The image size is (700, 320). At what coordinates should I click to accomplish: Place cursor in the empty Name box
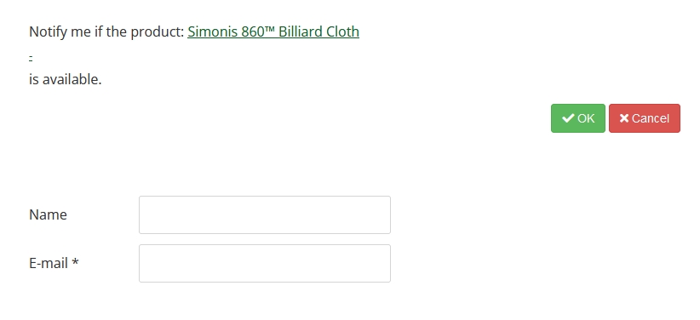pyautogui.click(x=265, y=214)
